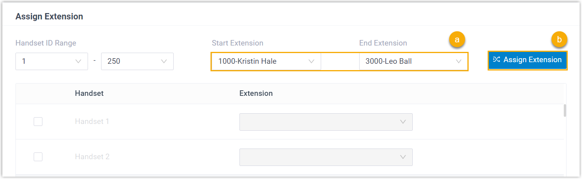Click chevron arrow of End Extension field
582x179 pixels.
click(459, 61)
